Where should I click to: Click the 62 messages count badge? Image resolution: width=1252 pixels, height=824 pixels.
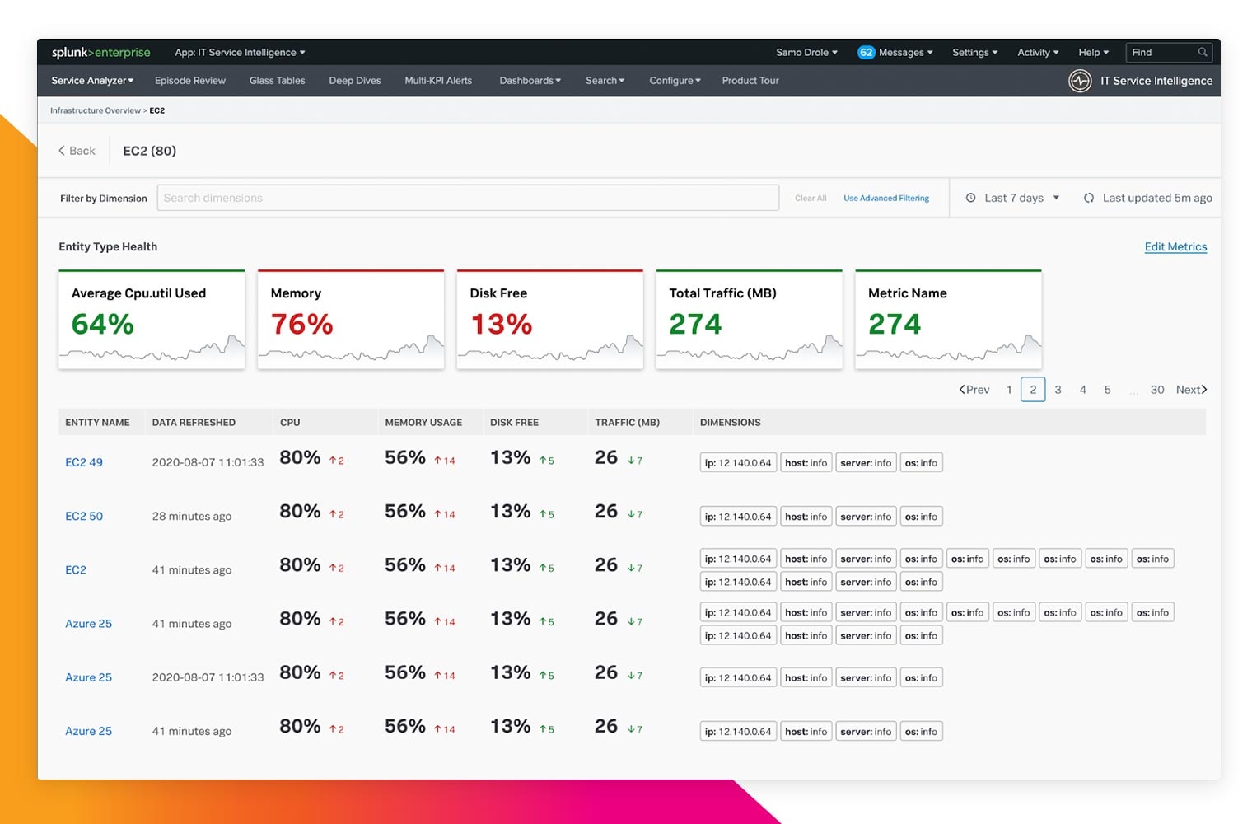(x=866, y=52)
